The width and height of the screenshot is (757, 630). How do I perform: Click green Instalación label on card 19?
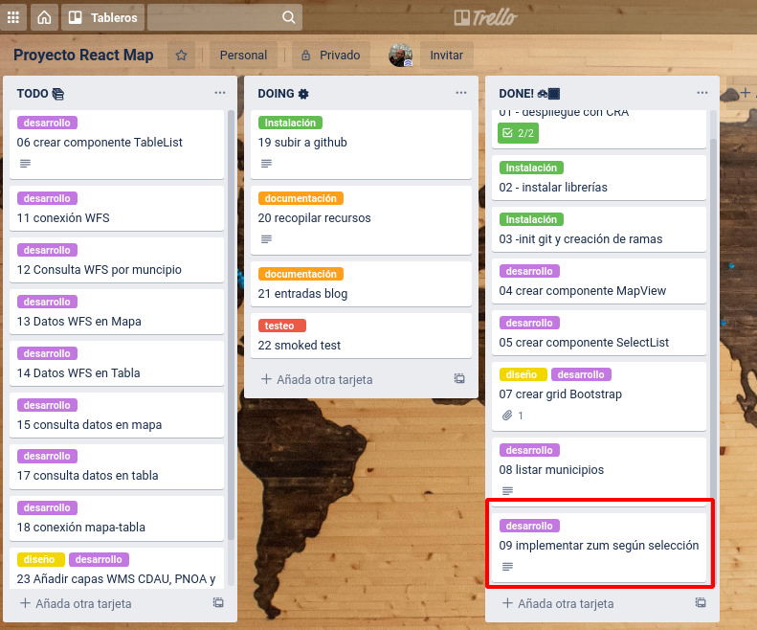(x=290, y=123)
